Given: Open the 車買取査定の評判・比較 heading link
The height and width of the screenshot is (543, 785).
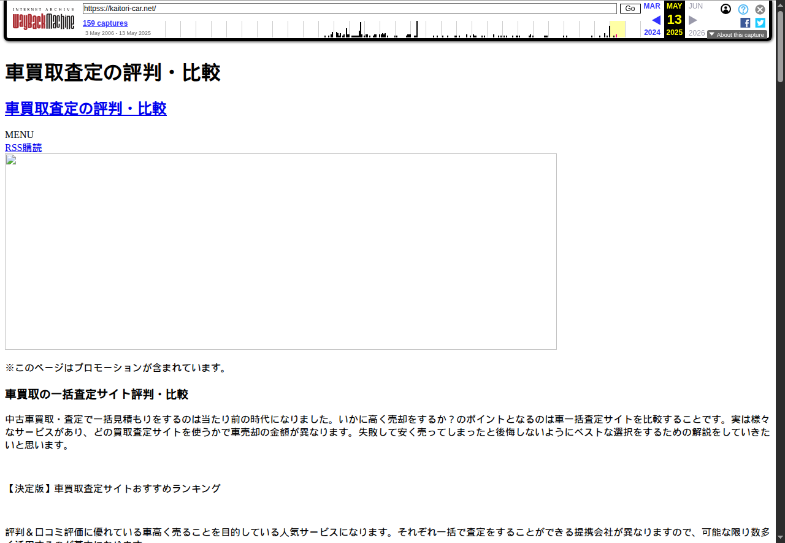Looking at the screenshot, I should pos(86,109).
